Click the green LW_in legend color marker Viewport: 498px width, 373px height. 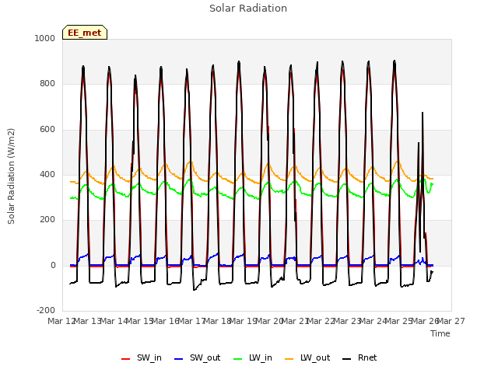pyautogui.click(x=238, y=359)
